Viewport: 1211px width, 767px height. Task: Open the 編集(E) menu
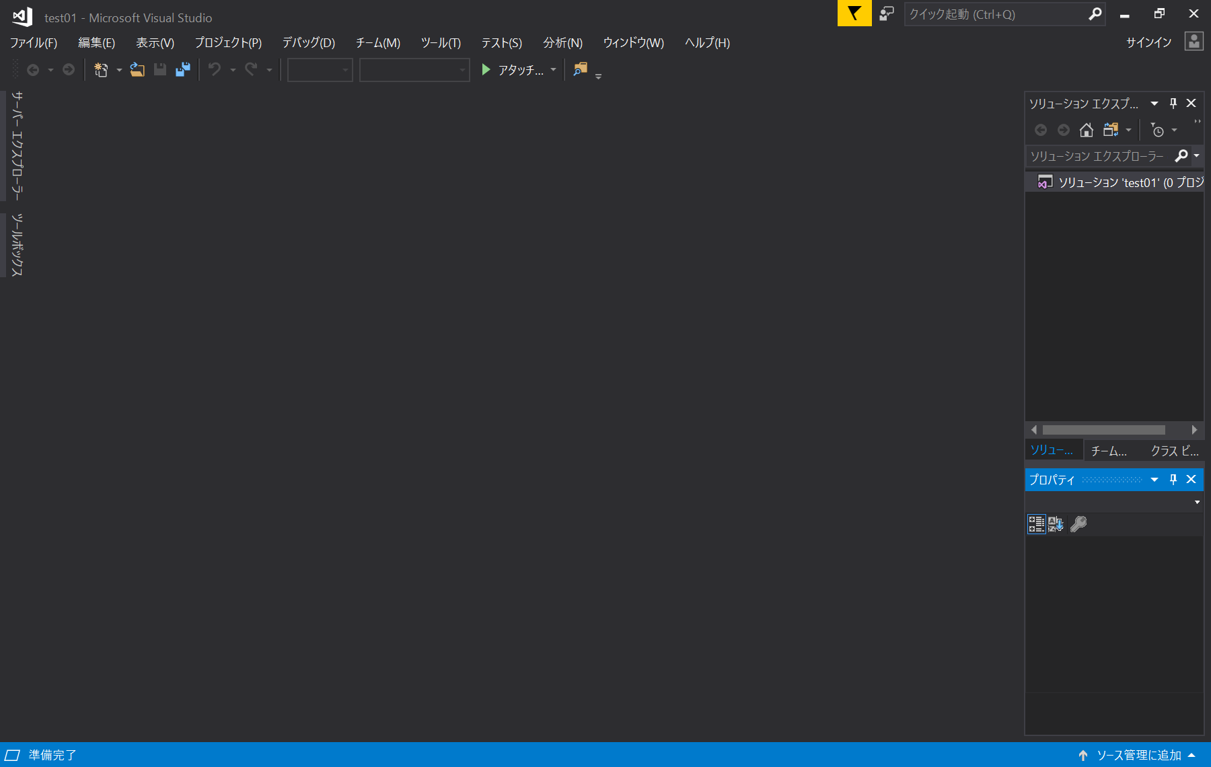pyautogui.click(x=97, y=42)
